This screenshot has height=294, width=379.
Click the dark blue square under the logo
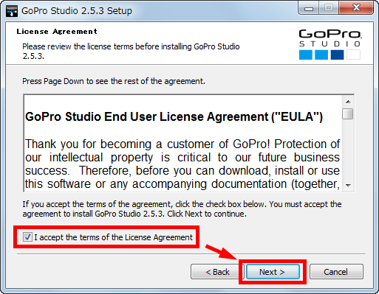(337, 55)
